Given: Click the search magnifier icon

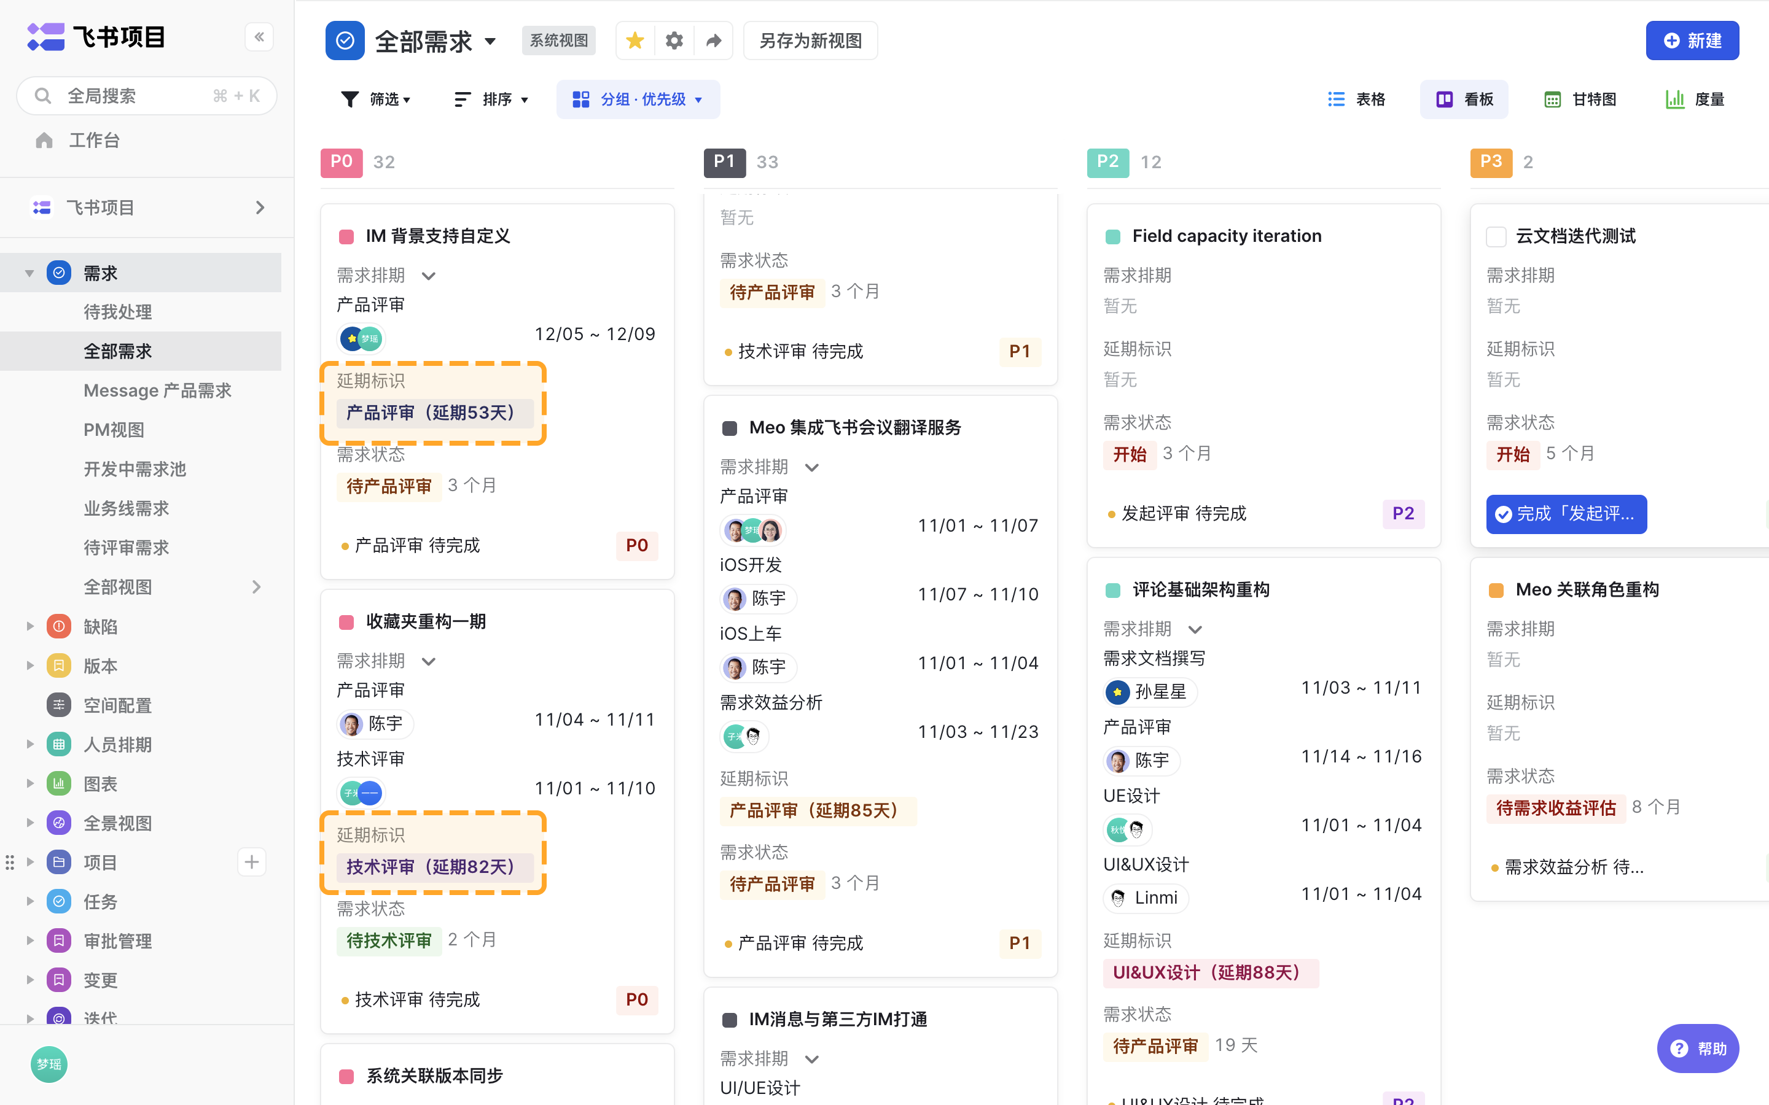Looking at the screenshot, I should (43, 96).
